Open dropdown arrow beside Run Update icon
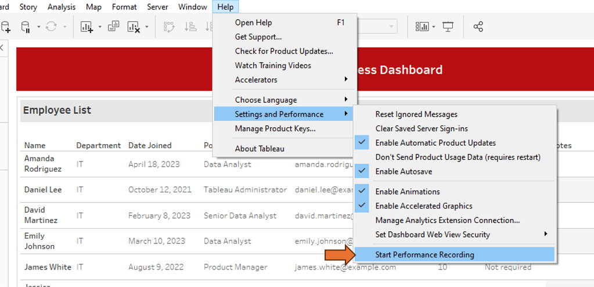This screenshot has height=287, width=594. [65, 27]
